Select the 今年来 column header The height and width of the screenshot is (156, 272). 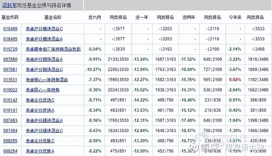tap(235, 17)
